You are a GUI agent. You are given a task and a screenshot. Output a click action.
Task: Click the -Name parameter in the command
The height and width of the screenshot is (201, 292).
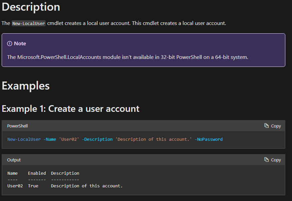[50, 139]
